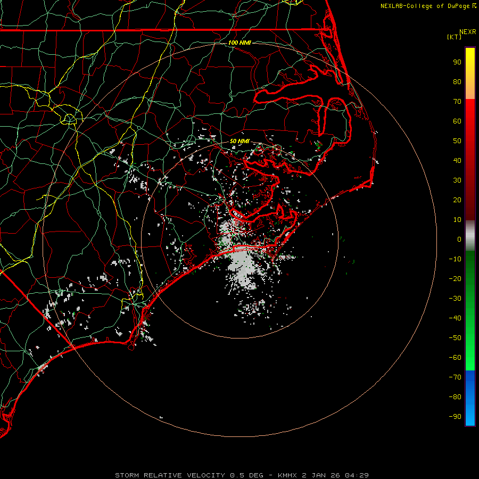The width and height of the screenshot is (479, 479).
Task: Click the -40 knot value on the color scale
Action: click(x=455, y=318)
